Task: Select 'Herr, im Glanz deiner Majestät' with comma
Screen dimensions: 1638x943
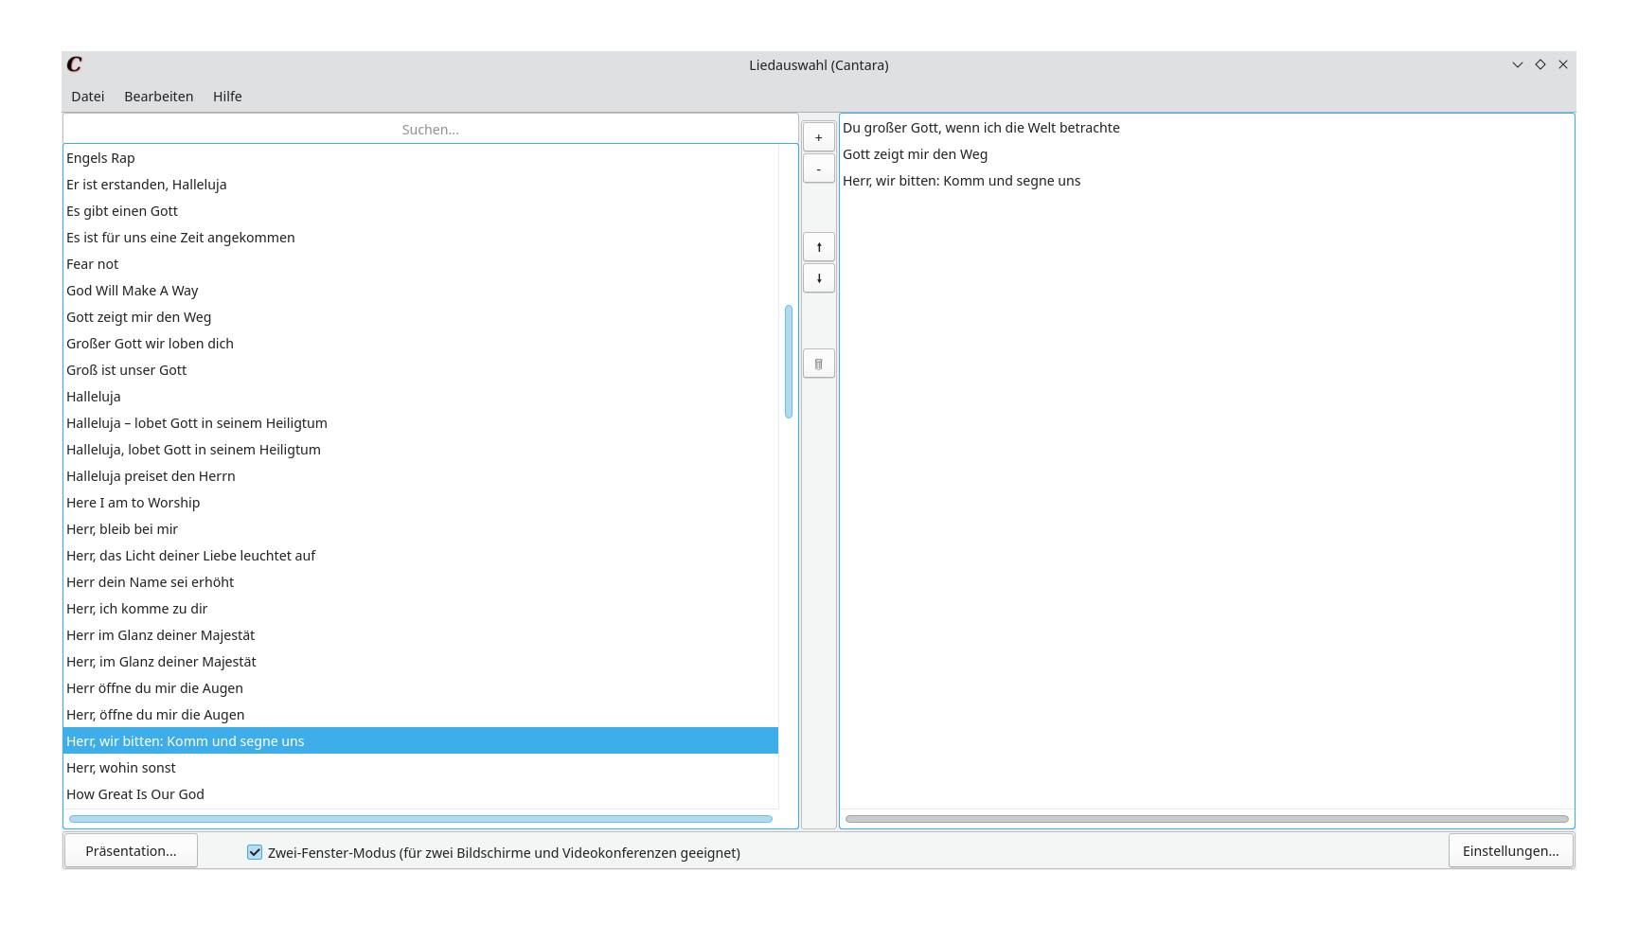Action: (420, 662)
